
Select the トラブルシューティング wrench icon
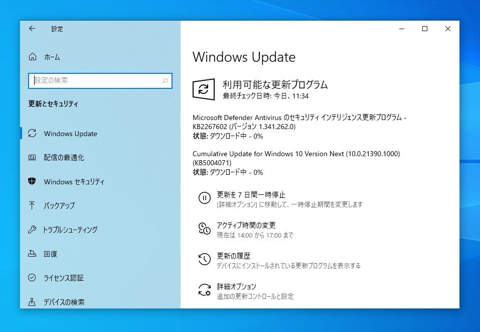[x=32, y=230]
